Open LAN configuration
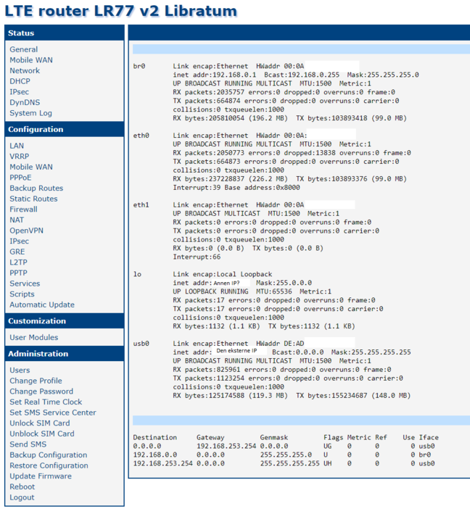This screenshot has width=470, height=522. tap(17, 146)
